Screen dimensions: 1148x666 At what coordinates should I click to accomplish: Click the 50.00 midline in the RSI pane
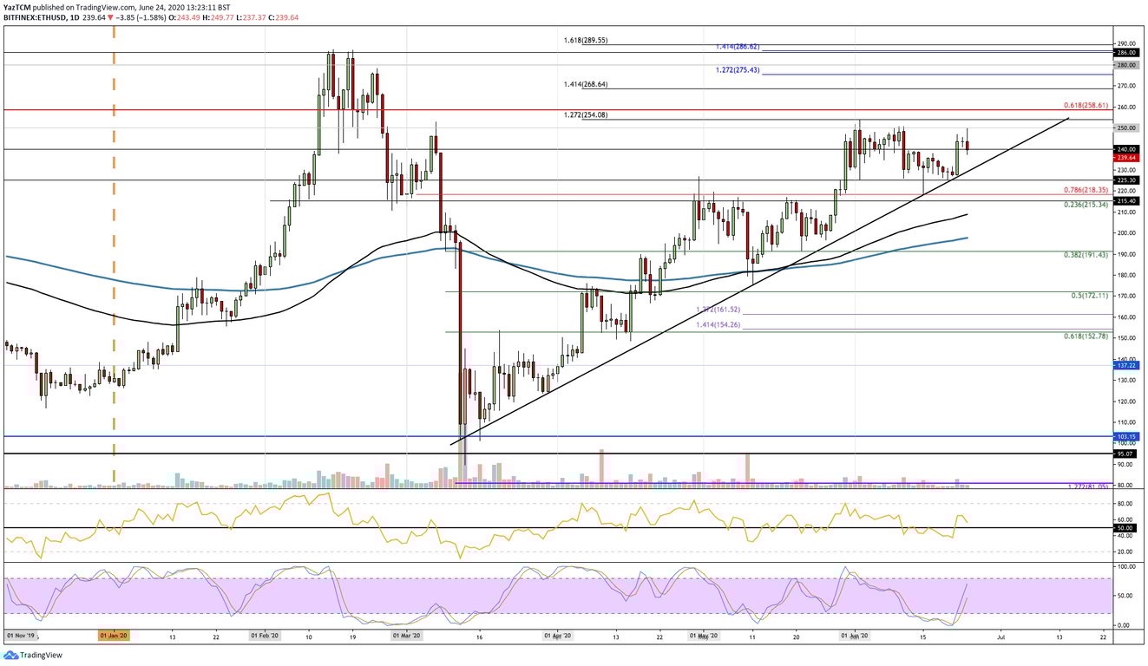click(521, 526)
